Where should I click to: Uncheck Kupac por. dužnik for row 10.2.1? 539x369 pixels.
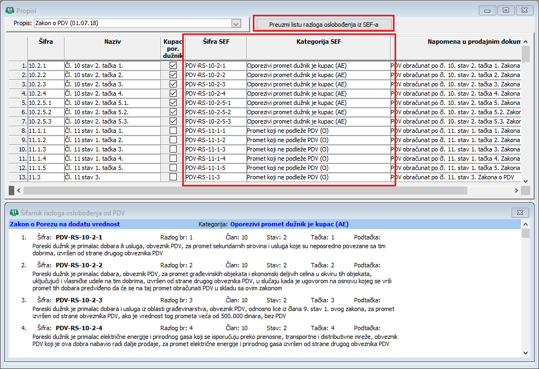click(173, 66)
